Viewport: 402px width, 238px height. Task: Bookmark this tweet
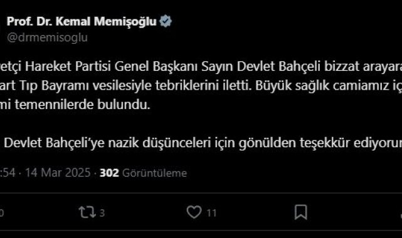tap(301, 212)
